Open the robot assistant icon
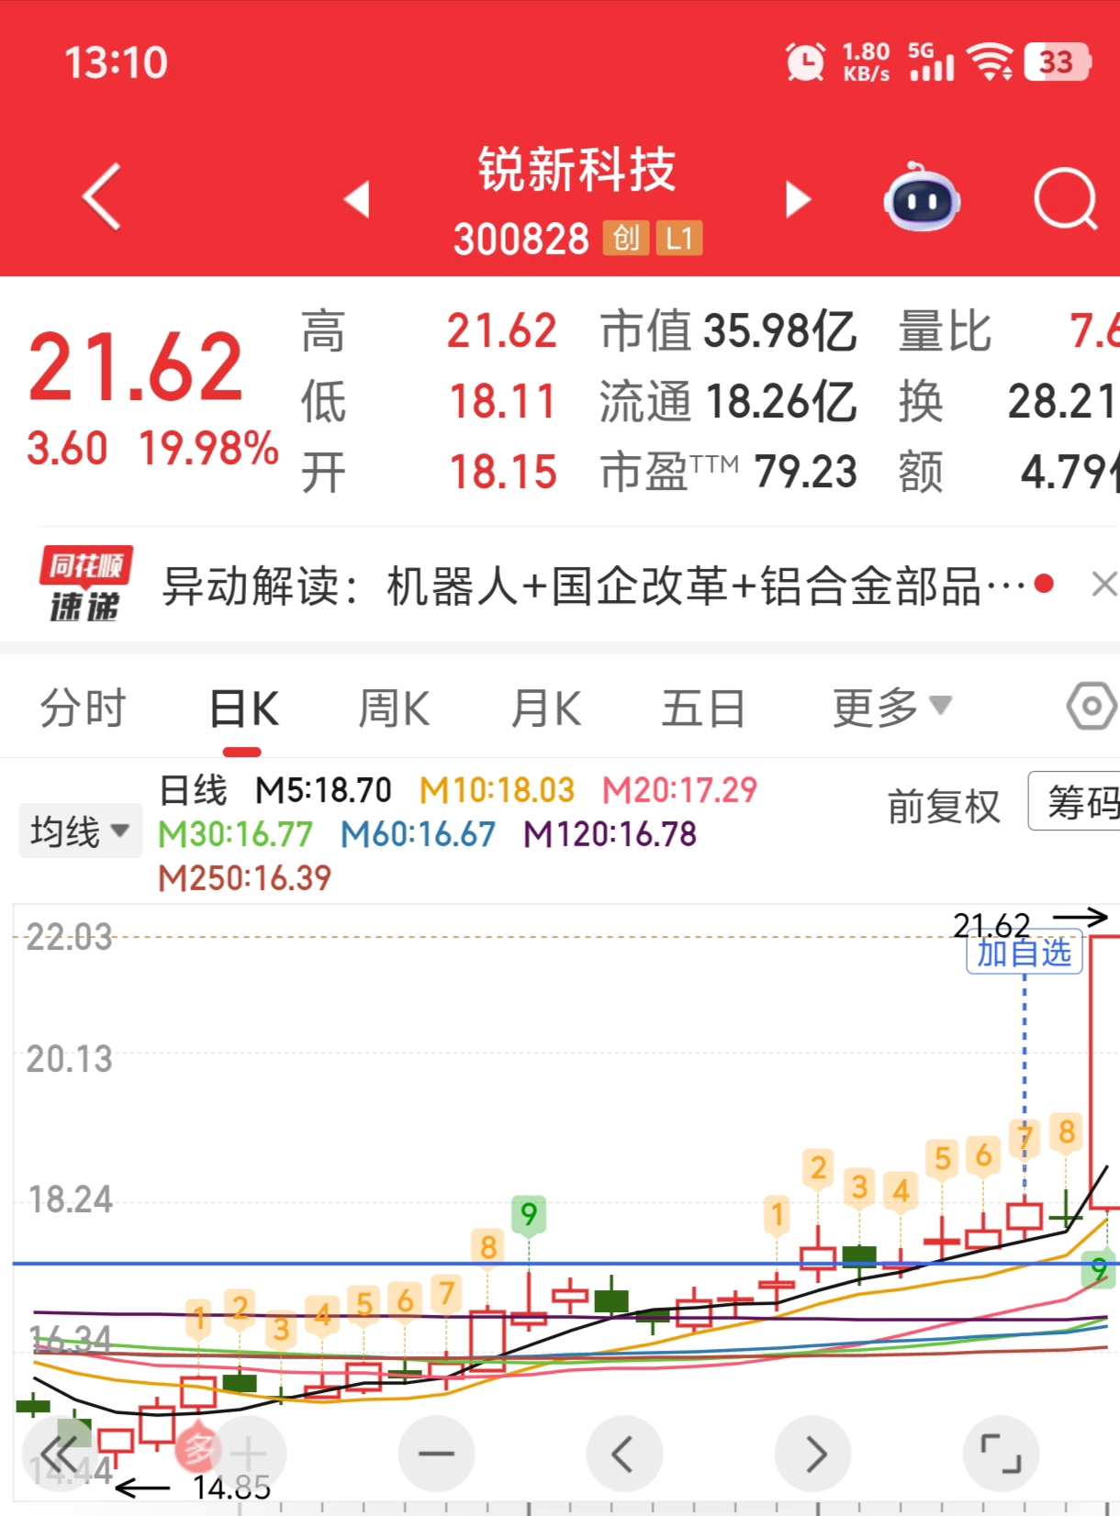Image resolution: width=1120 pixels, height=1516 pixels. click(922, 196)
